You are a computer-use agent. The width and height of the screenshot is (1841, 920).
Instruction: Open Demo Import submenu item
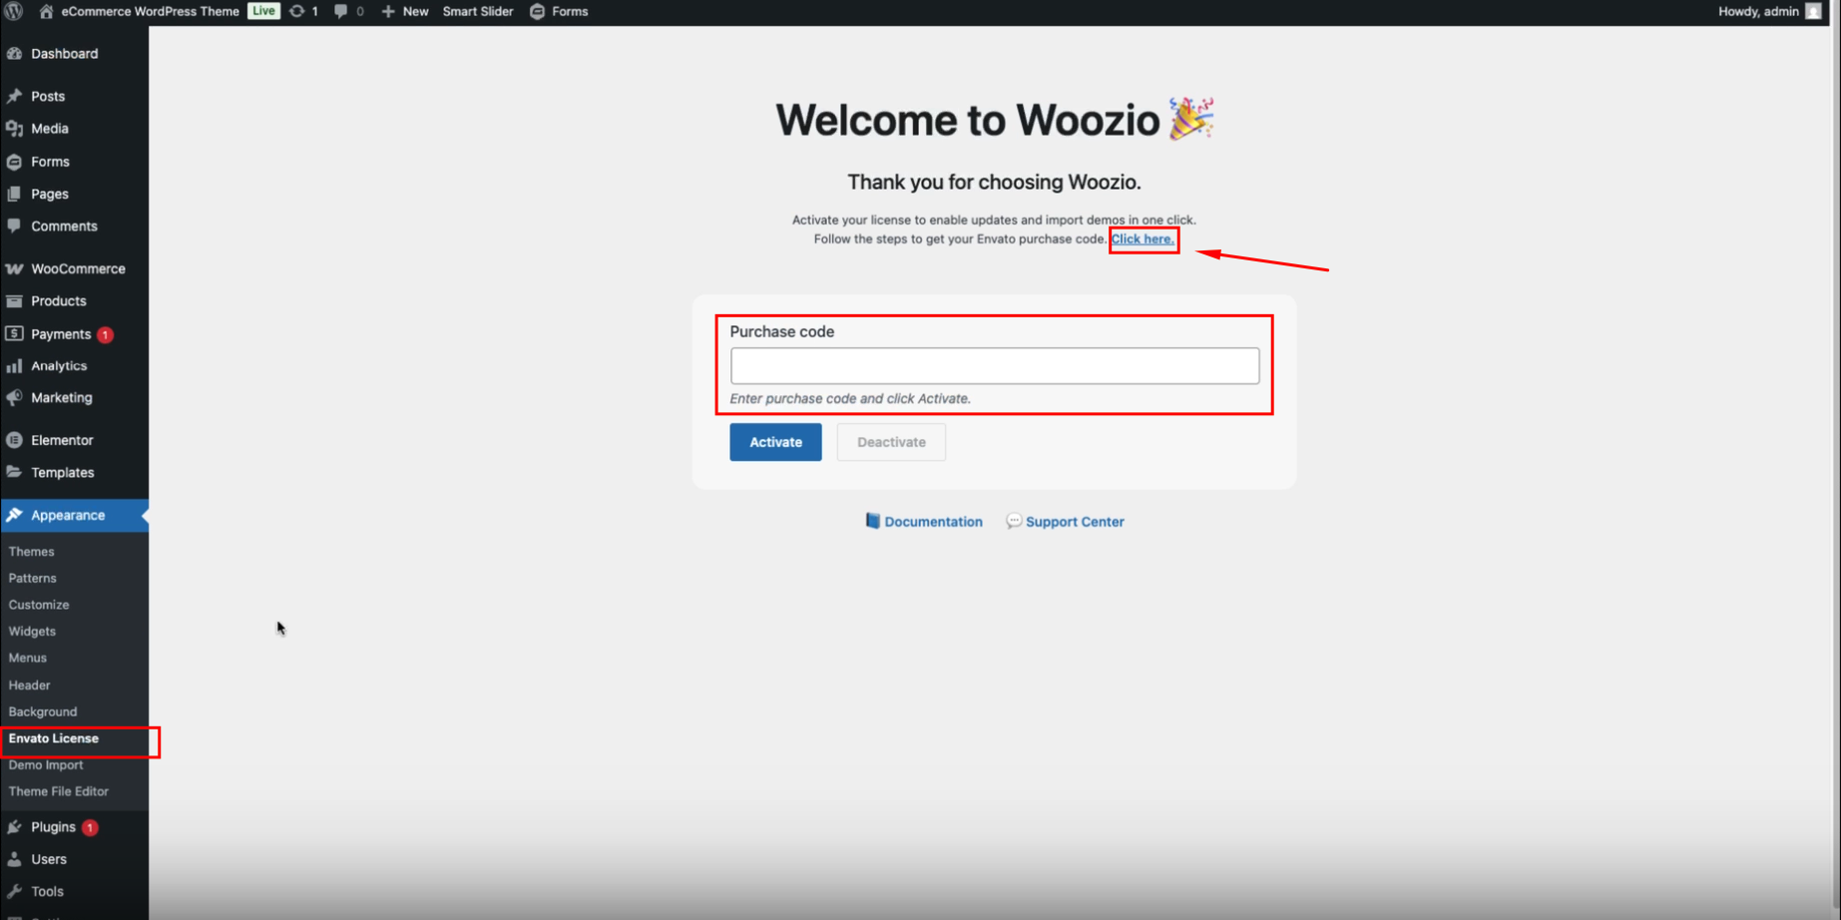coord(46,765)
